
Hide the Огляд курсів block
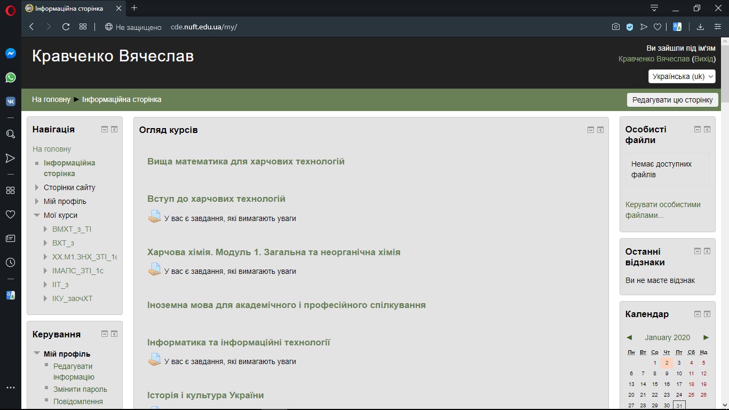click(x=591, y=130)
